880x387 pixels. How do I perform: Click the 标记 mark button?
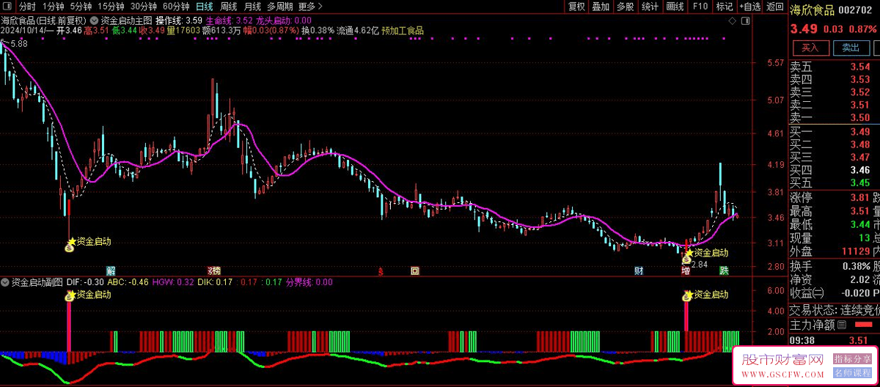(725, 7)
